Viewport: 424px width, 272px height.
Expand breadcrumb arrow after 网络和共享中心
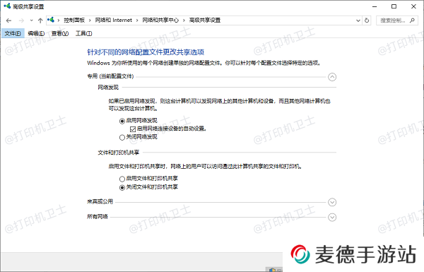tap(184, 20)
